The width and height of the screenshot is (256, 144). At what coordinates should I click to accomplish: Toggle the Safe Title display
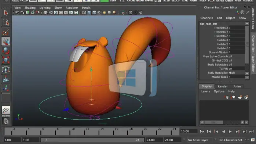(76, 12)
